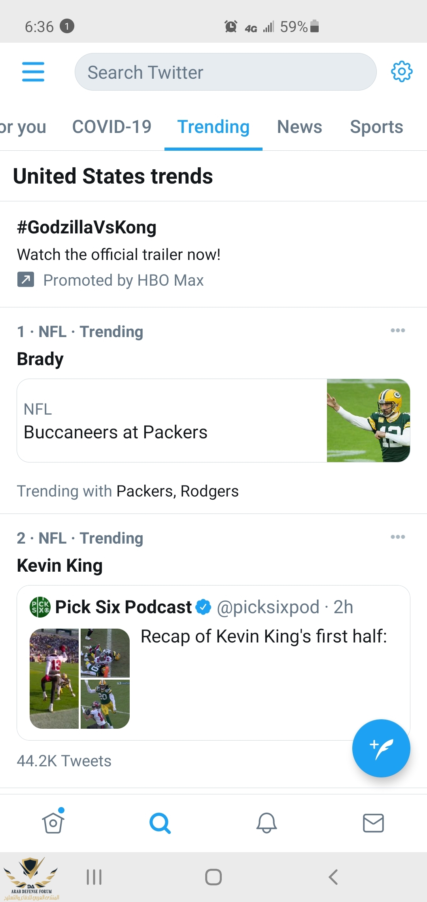Switch to the COVID-19 tab

[x=111, y=127]
